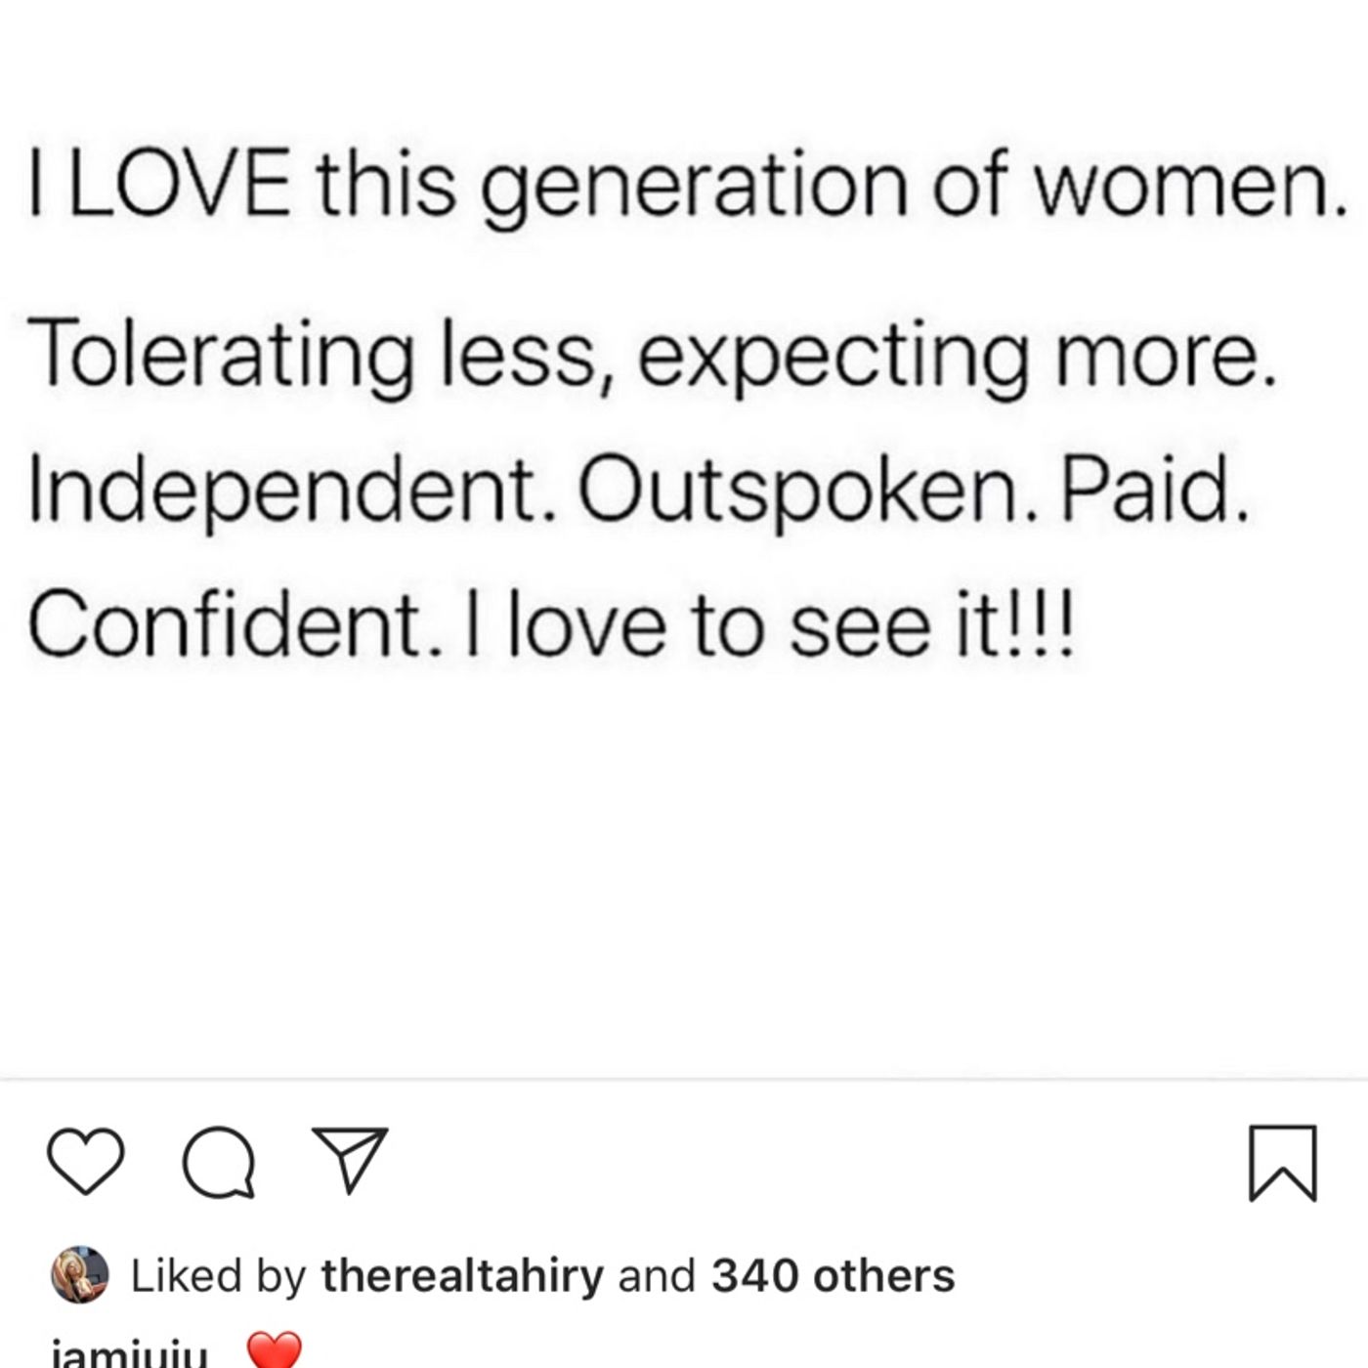Share the post using the paper plane icon
The image size is (1368, 1368).
tap(350, 1160)
